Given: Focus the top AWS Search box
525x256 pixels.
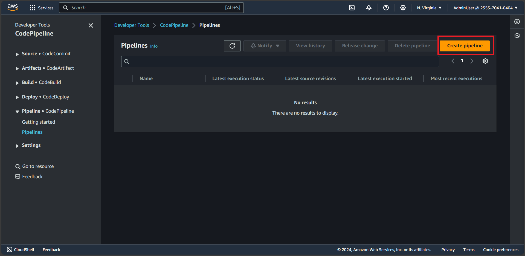Looking at the screenshot, I should 151,8.
